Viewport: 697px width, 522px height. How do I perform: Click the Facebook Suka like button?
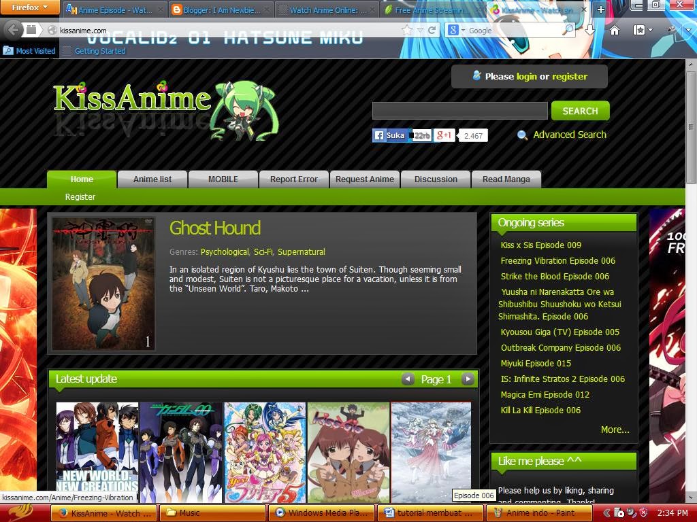coord(389,135)
